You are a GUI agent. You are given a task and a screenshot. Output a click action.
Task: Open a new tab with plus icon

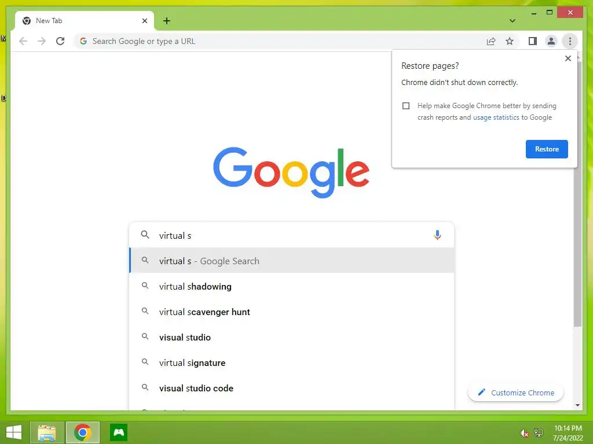coord(167,21)
